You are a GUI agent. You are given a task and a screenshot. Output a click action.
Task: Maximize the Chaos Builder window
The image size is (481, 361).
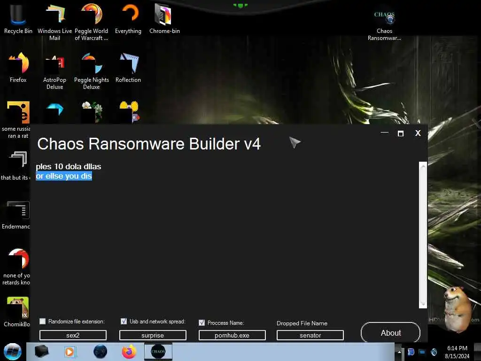tap(401, 133)
